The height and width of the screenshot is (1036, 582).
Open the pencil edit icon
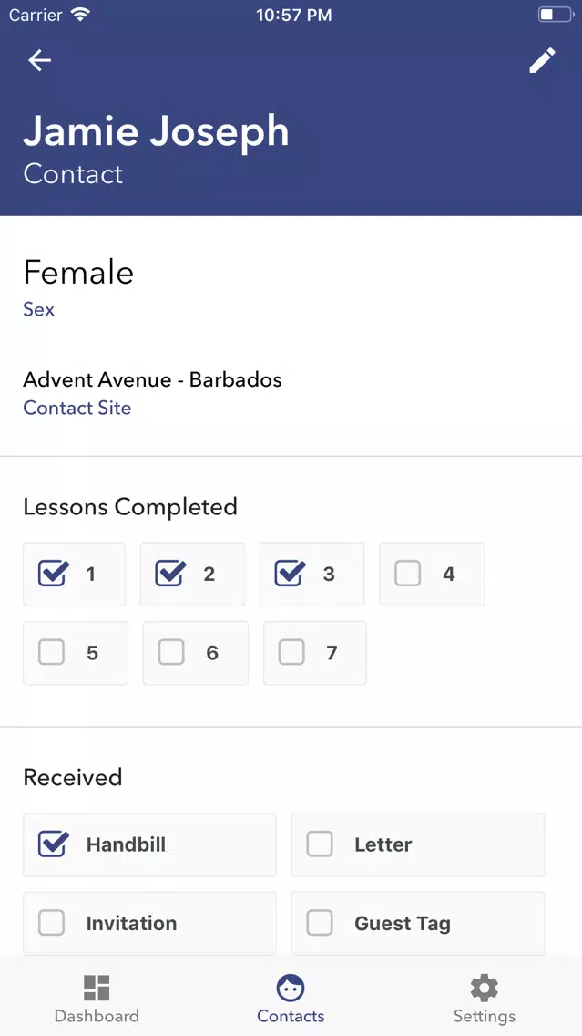(x=543, y=60)
